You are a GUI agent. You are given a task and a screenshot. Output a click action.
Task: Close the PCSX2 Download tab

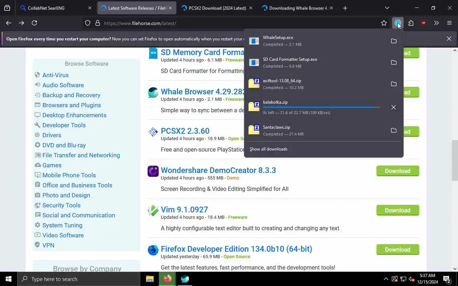pyautogui.click(x=250, y=8)
